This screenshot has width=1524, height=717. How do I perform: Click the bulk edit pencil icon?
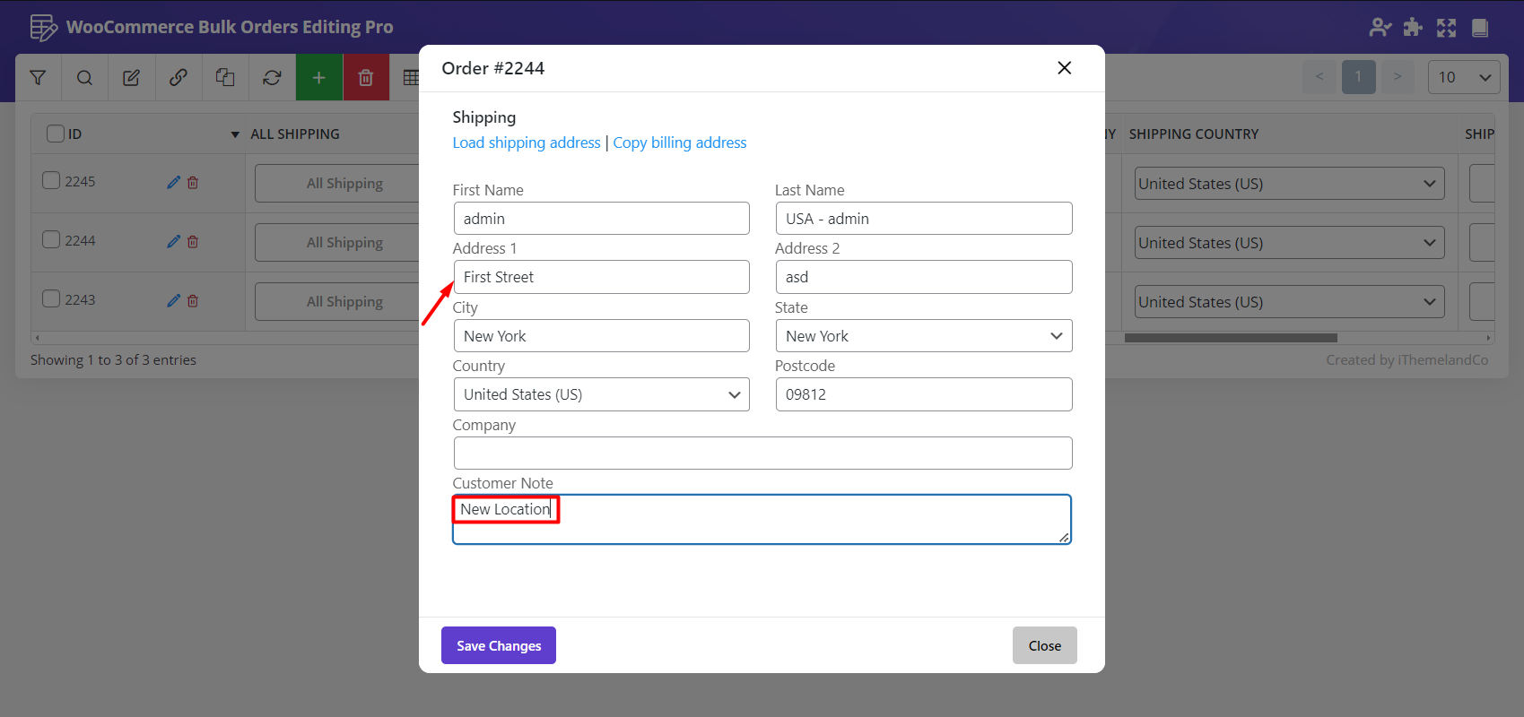pos(131,78)
